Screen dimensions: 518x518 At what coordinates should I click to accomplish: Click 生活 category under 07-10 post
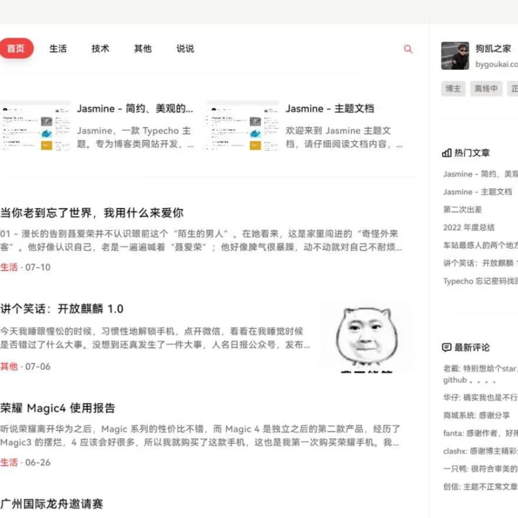click(x=9, y=267)
